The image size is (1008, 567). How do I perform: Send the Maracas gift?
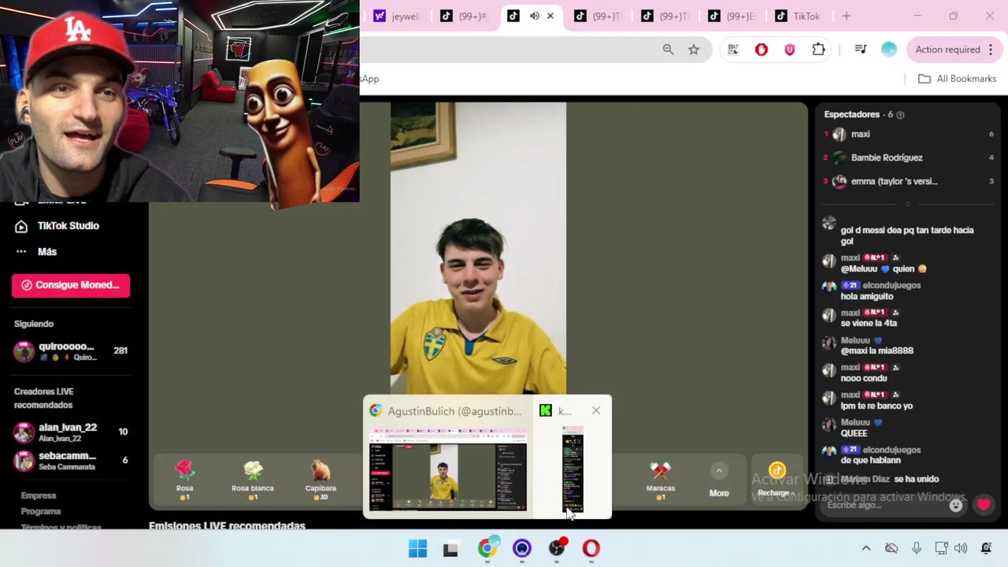[x=661, y=480]
